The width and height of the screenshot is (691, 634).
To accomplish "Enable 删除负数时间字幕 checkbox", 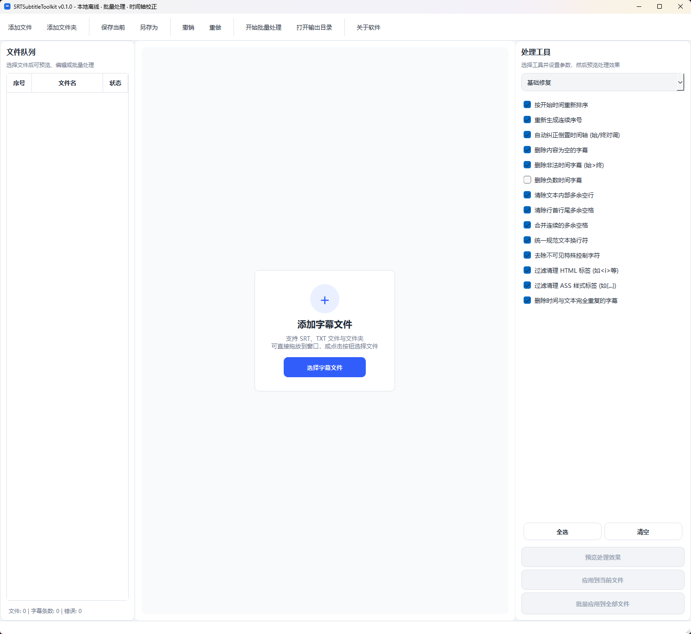I will coord(527,180).
